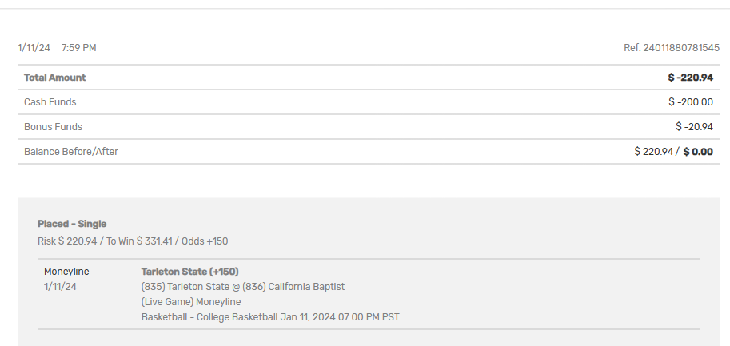This screenshot has height=346, width=730.
Task: Click the bold $ 0.00 ending balance
Action: click(697, 152)
